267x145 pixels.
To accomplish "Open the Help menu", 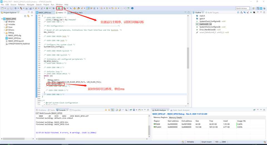I will pos(66,5).
